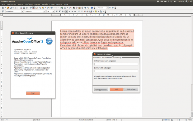Save document using the floppy disk icon
Image resolution: width=193 pixels, height=121 pixels.
(x=11, y=8)
